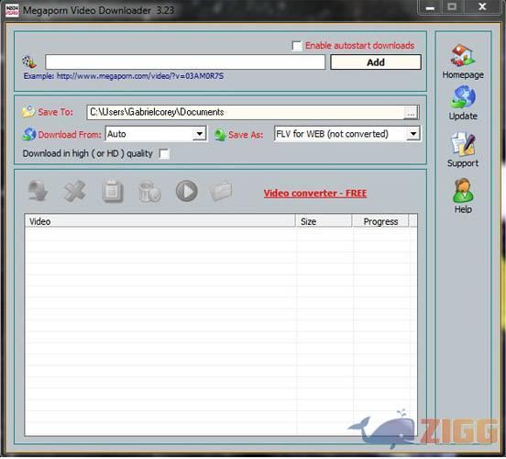Click the Add button
The image size is (506, 459).
pyautogui.click(x=376, y=62)
